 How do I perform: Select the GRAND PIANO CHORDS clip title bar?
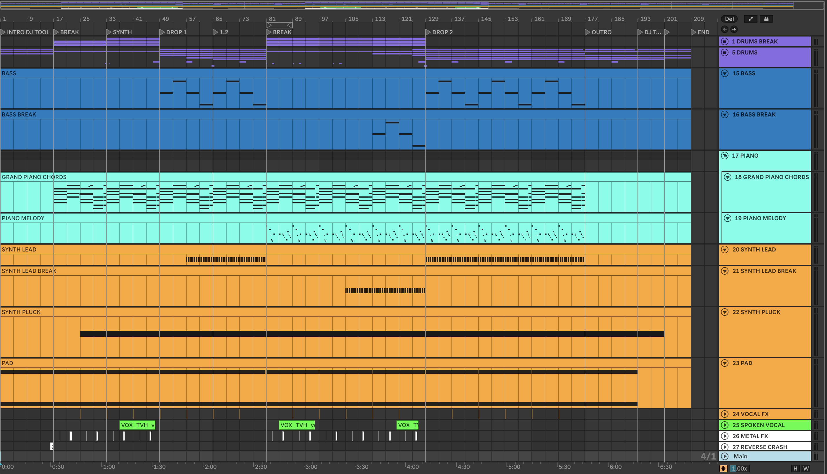click(x=345, y=177)
